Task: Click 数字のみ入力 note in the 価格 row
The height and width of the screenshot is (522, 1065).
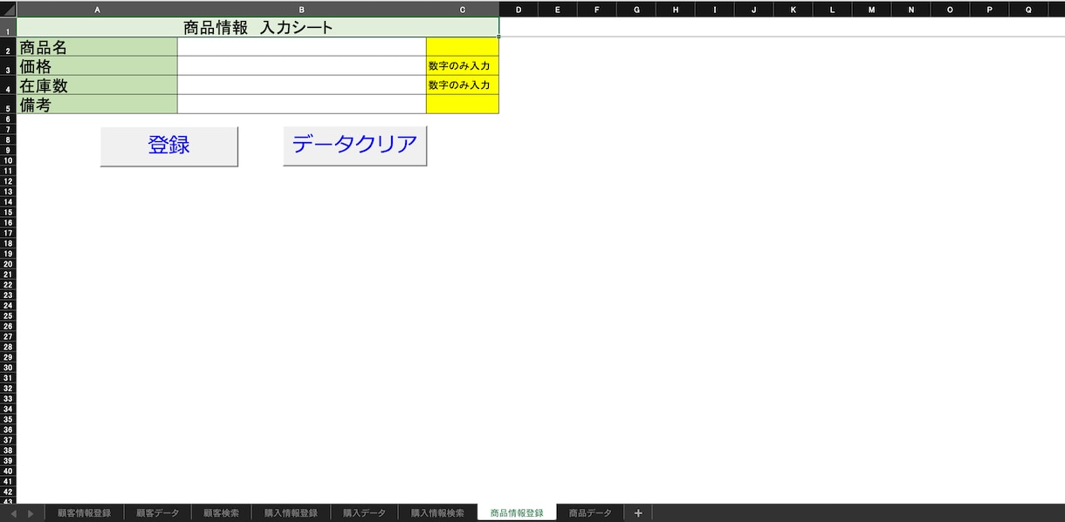Action: click(463, 66)
